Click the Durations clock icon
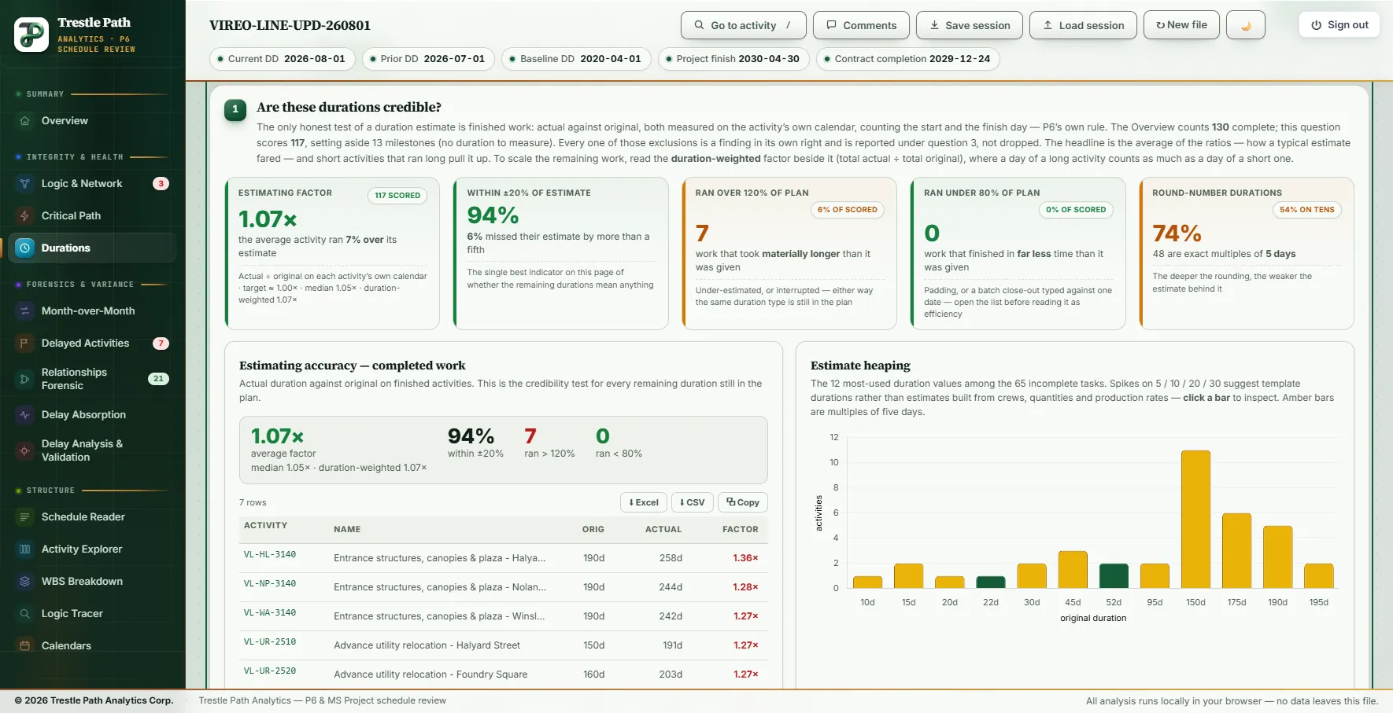The height and width of the screenshot is (713, 1393). pyautogui.click(x=24, y=248)
